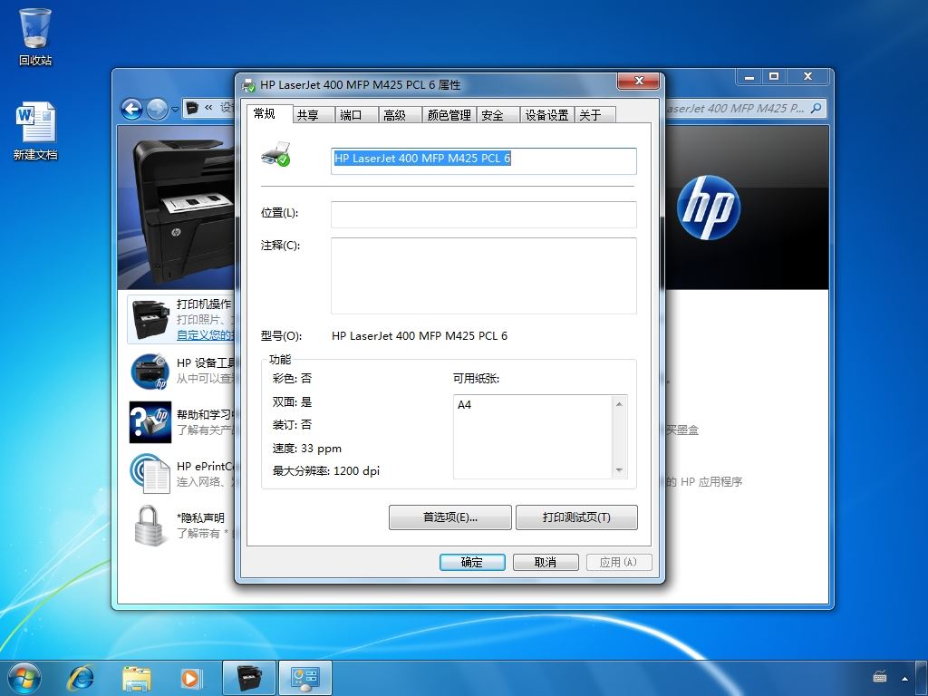The image size is (928, 696).
Task: Show hidden tray icons arrow
Action: pyautogui.click(x=905, y=678)
